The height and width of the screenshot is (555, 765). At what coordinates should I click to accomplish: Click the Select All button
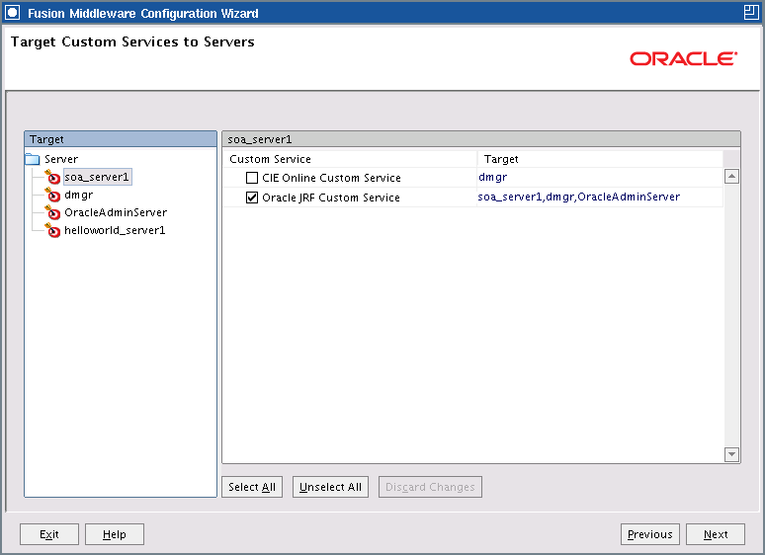point(252,487)
